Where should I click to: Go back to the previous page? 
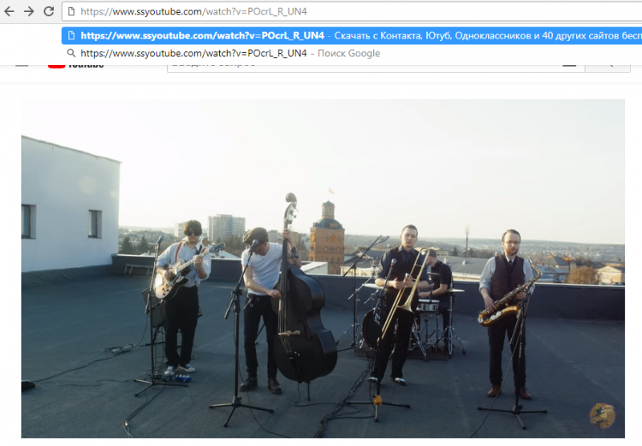click(10, 12)
